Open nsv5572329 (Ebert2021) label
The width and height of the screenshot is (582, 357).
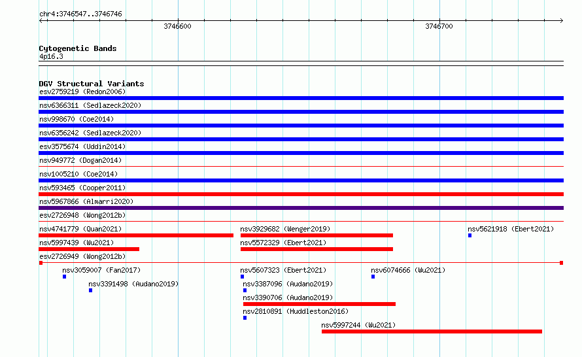point(283,243)
